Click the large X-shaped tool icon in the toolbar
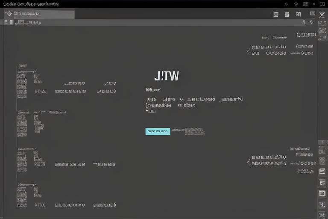 322,15
